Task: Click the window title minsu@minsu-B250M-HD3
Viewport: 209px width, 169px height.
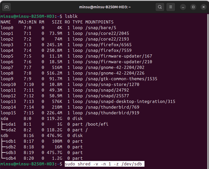Action: [104, 7]
